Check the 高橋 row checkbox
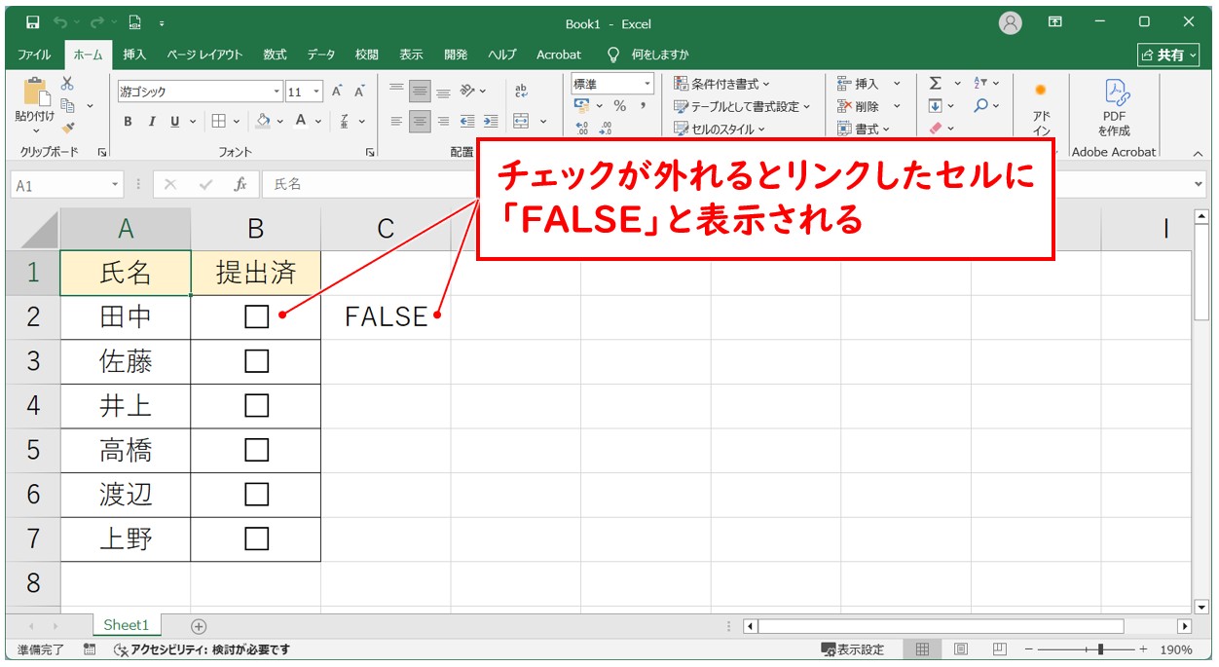1219x667 pixels. pos(256,450)
